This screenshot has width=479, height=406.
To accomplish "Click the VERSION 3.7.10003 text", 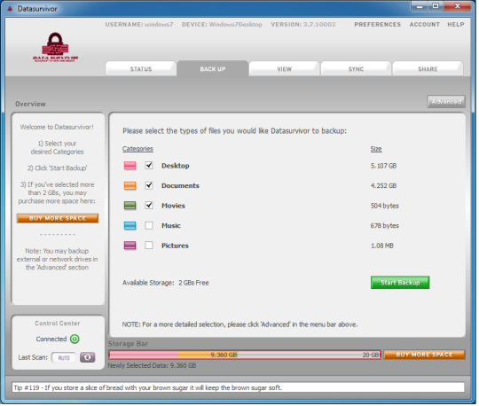I will click(x=304, y=25).
